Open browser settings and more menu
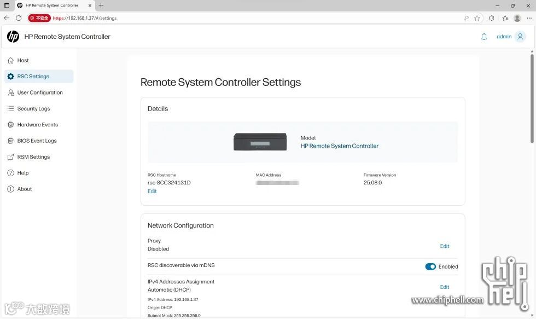The height and width of the screenshot is (319, 536). click(x=529, y=18)
